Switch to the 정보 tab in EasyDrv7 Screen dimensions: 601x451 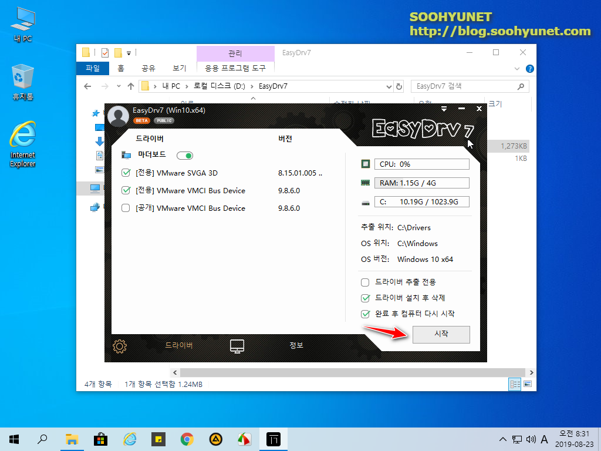click(296, 345)
